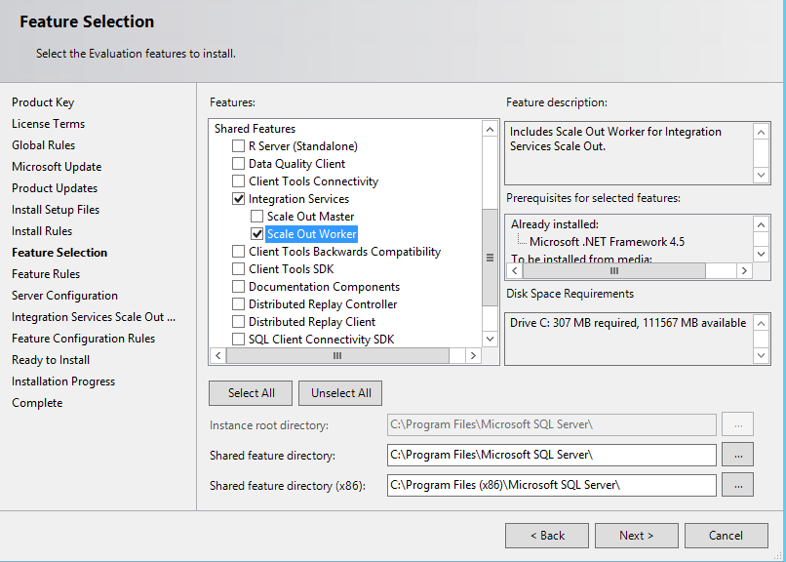Click the grayed browse button for Instance root directory

(x=738, y=423)
